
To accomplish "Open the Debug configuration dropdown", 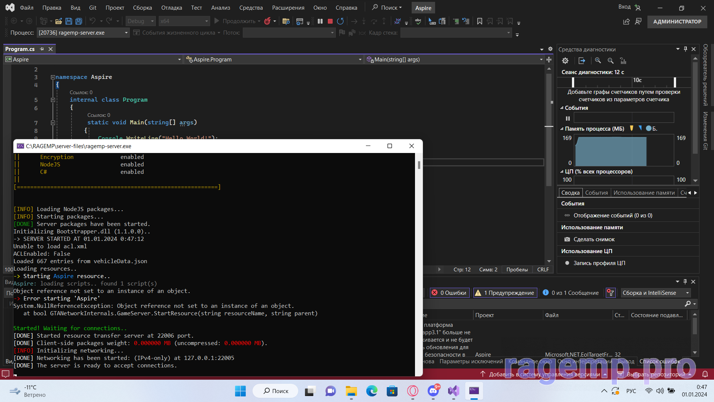I will coord(141,21).
